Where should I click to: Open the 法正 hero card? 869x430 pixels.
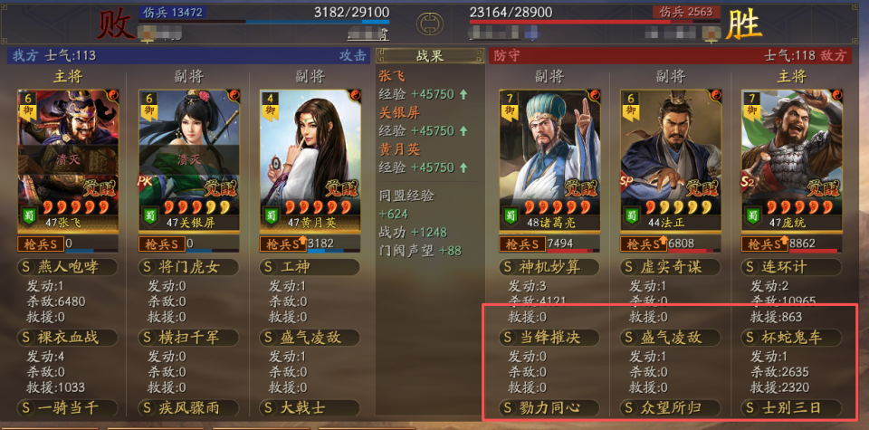coord(671,159)
